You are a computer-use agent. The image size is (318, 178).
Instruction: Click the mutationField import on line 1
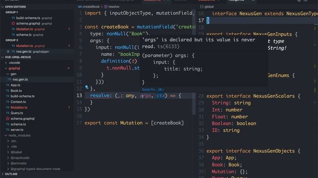point(174,13)
